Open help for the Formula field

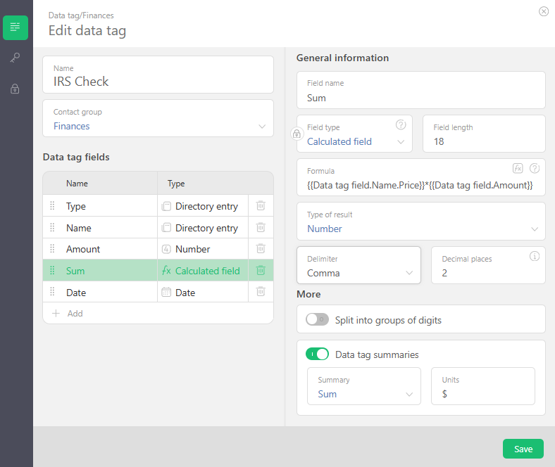[x=534, y=168]
